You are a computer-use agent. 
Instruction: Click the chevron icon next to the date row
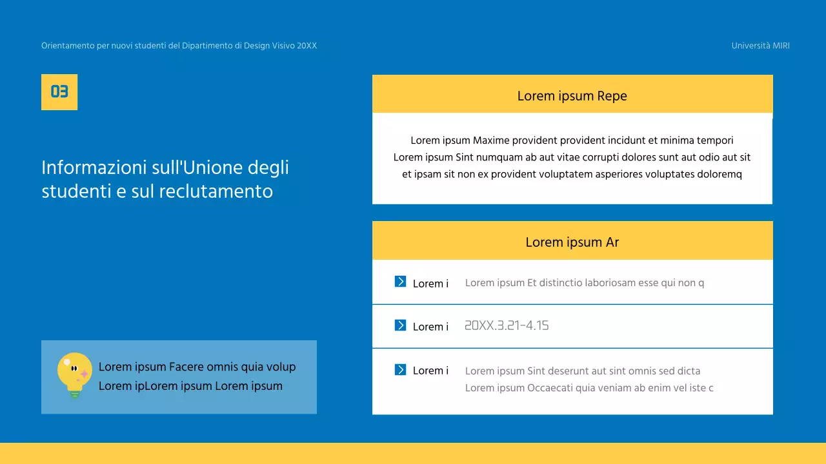coord(400,325)
